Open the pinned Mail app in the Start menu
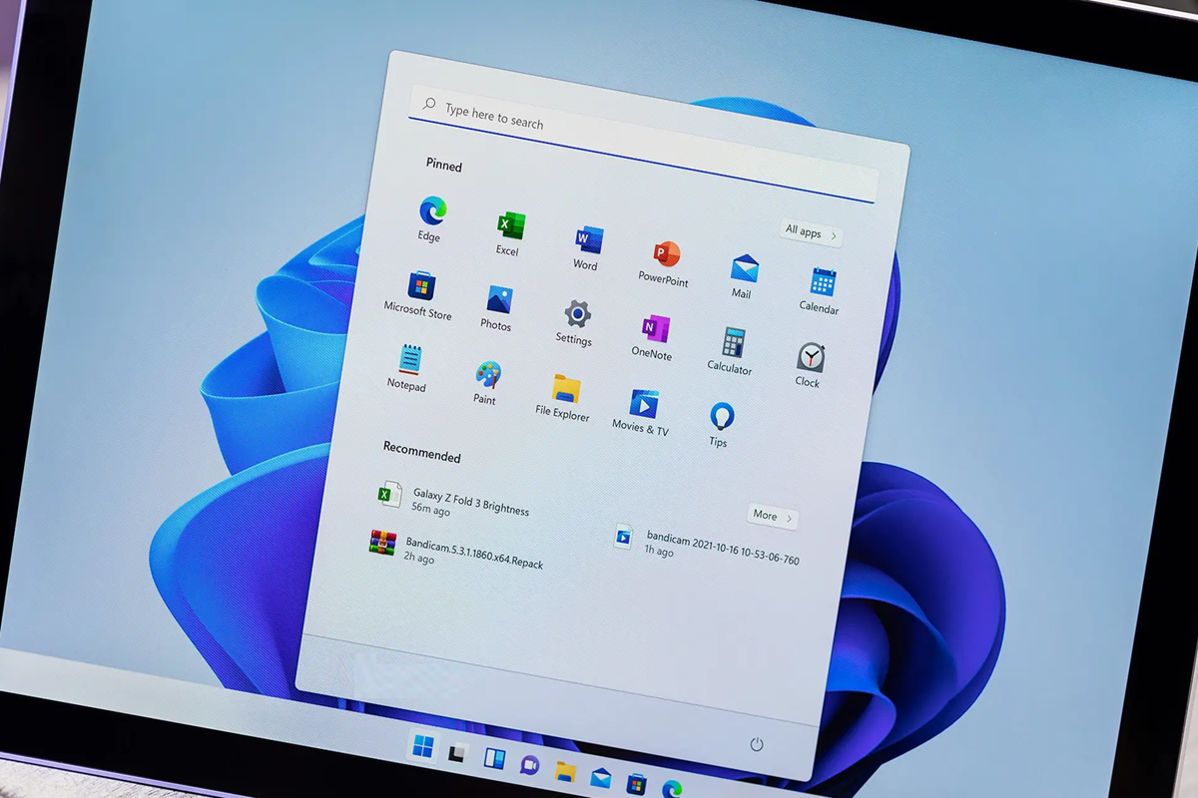Image resolution: width=1198 pixels, height=798 pixels. [x=743, y=276]
